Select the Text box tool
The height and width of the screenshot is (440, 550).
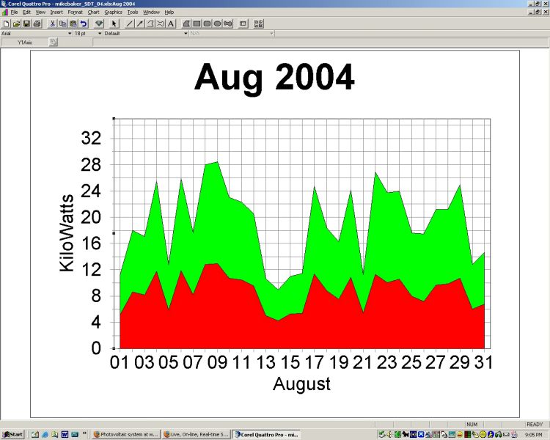point(171,23)
